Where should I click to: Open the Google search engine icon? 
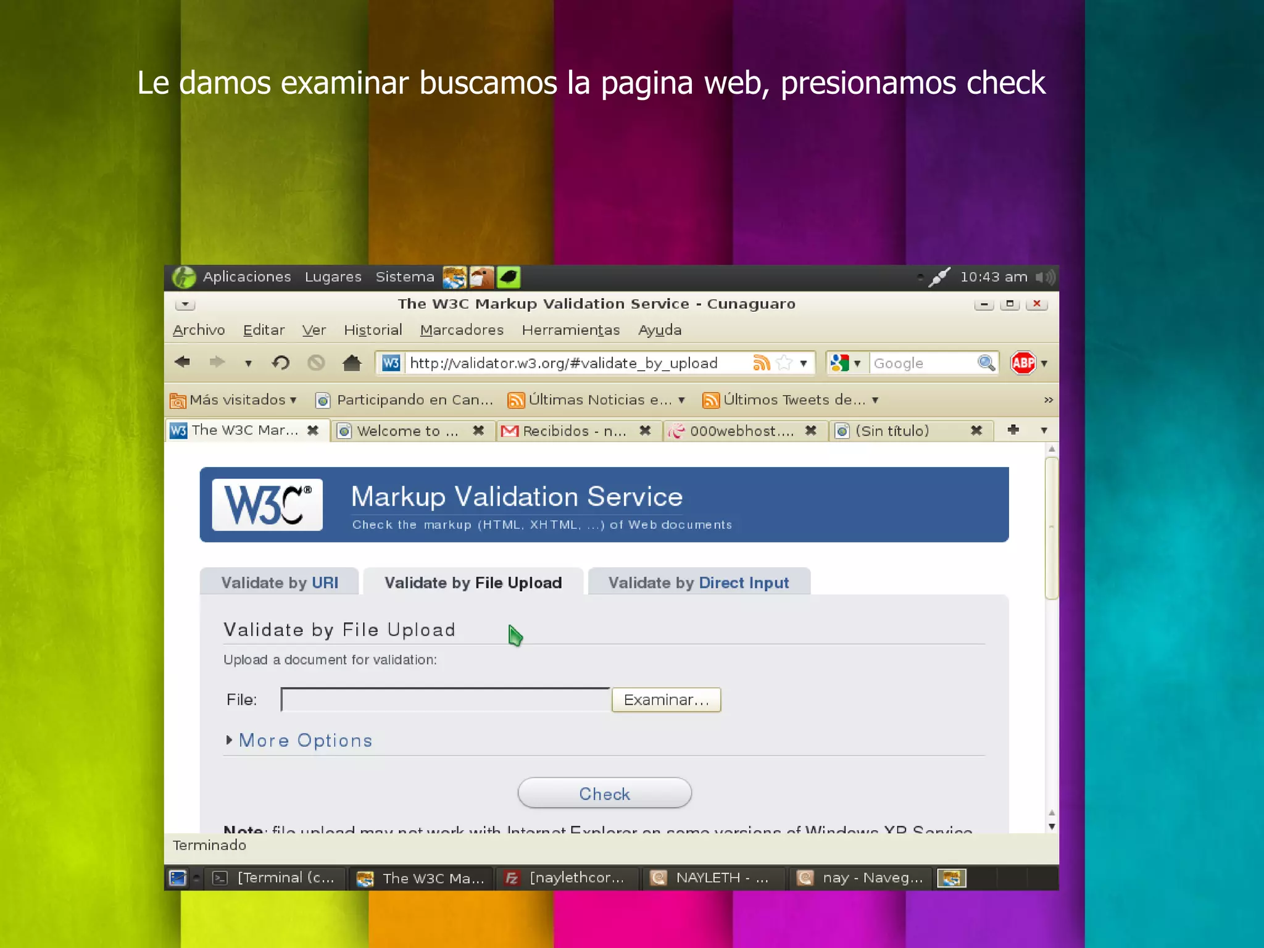(x=839, y=363)
